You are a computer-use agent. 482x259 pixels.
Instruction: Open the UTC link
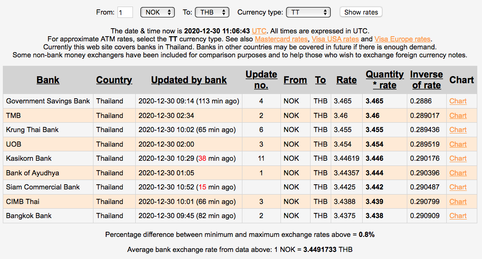tap(259, 30)
